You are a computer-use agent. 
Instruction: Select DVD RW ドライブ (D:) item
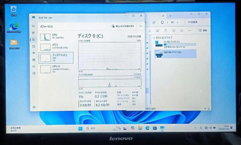(x=175, y=54)
